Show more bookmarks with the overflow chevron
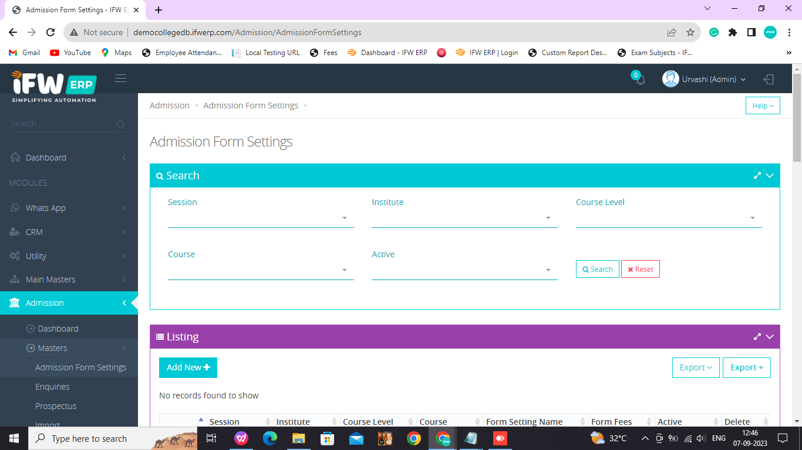The height and width of the screenshot is (450, 802). pos(788,53)
